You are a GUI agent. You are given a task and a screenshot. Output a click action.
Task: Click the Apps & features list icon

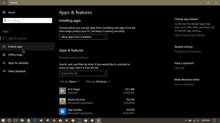tap(4, 38)
